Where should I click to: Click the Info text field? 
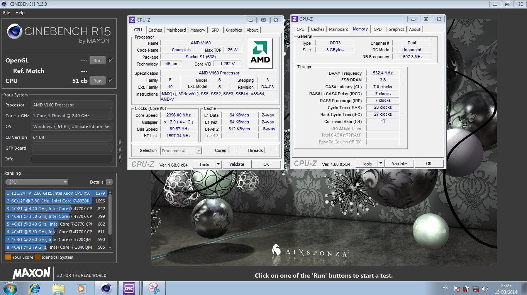[72, 159]
